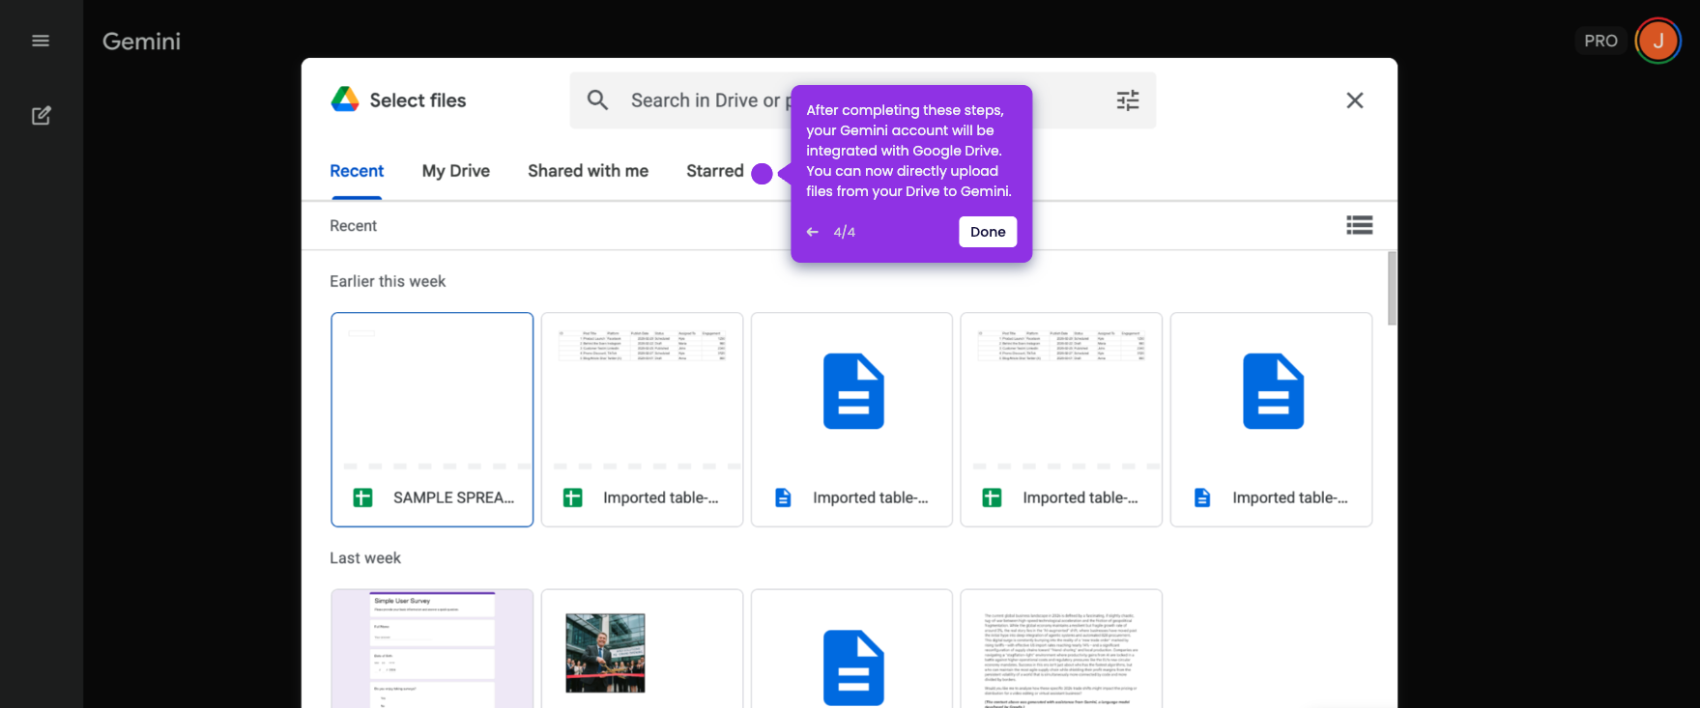1700x708 pixels.
Task: Open advanced search filter options icon
Action: pyautogui.click(x=1128, y=100)
